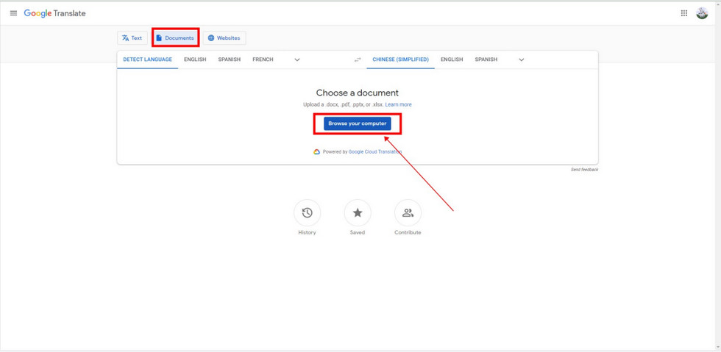Choose French as source language
721x352 pixels.
click(x=263, y=60)
